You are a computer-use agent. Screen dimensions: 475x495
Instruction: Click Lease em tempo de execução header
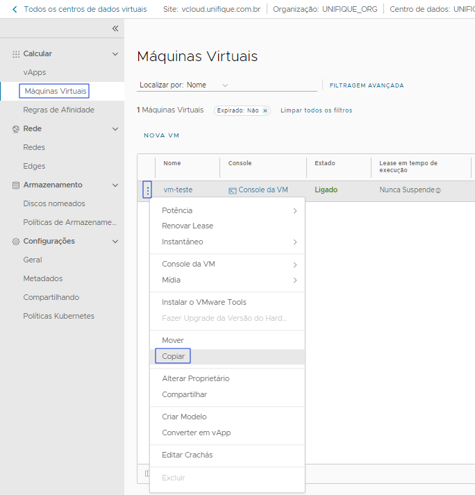click(408, 167)
